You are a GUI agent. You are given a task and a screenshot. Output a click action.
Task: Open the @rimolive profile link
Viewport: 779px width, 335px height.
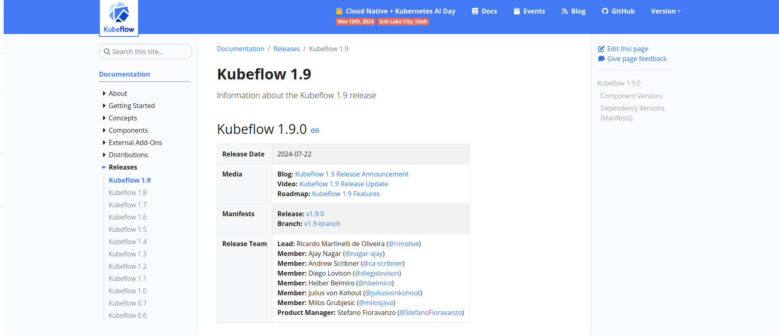point(403,244)
